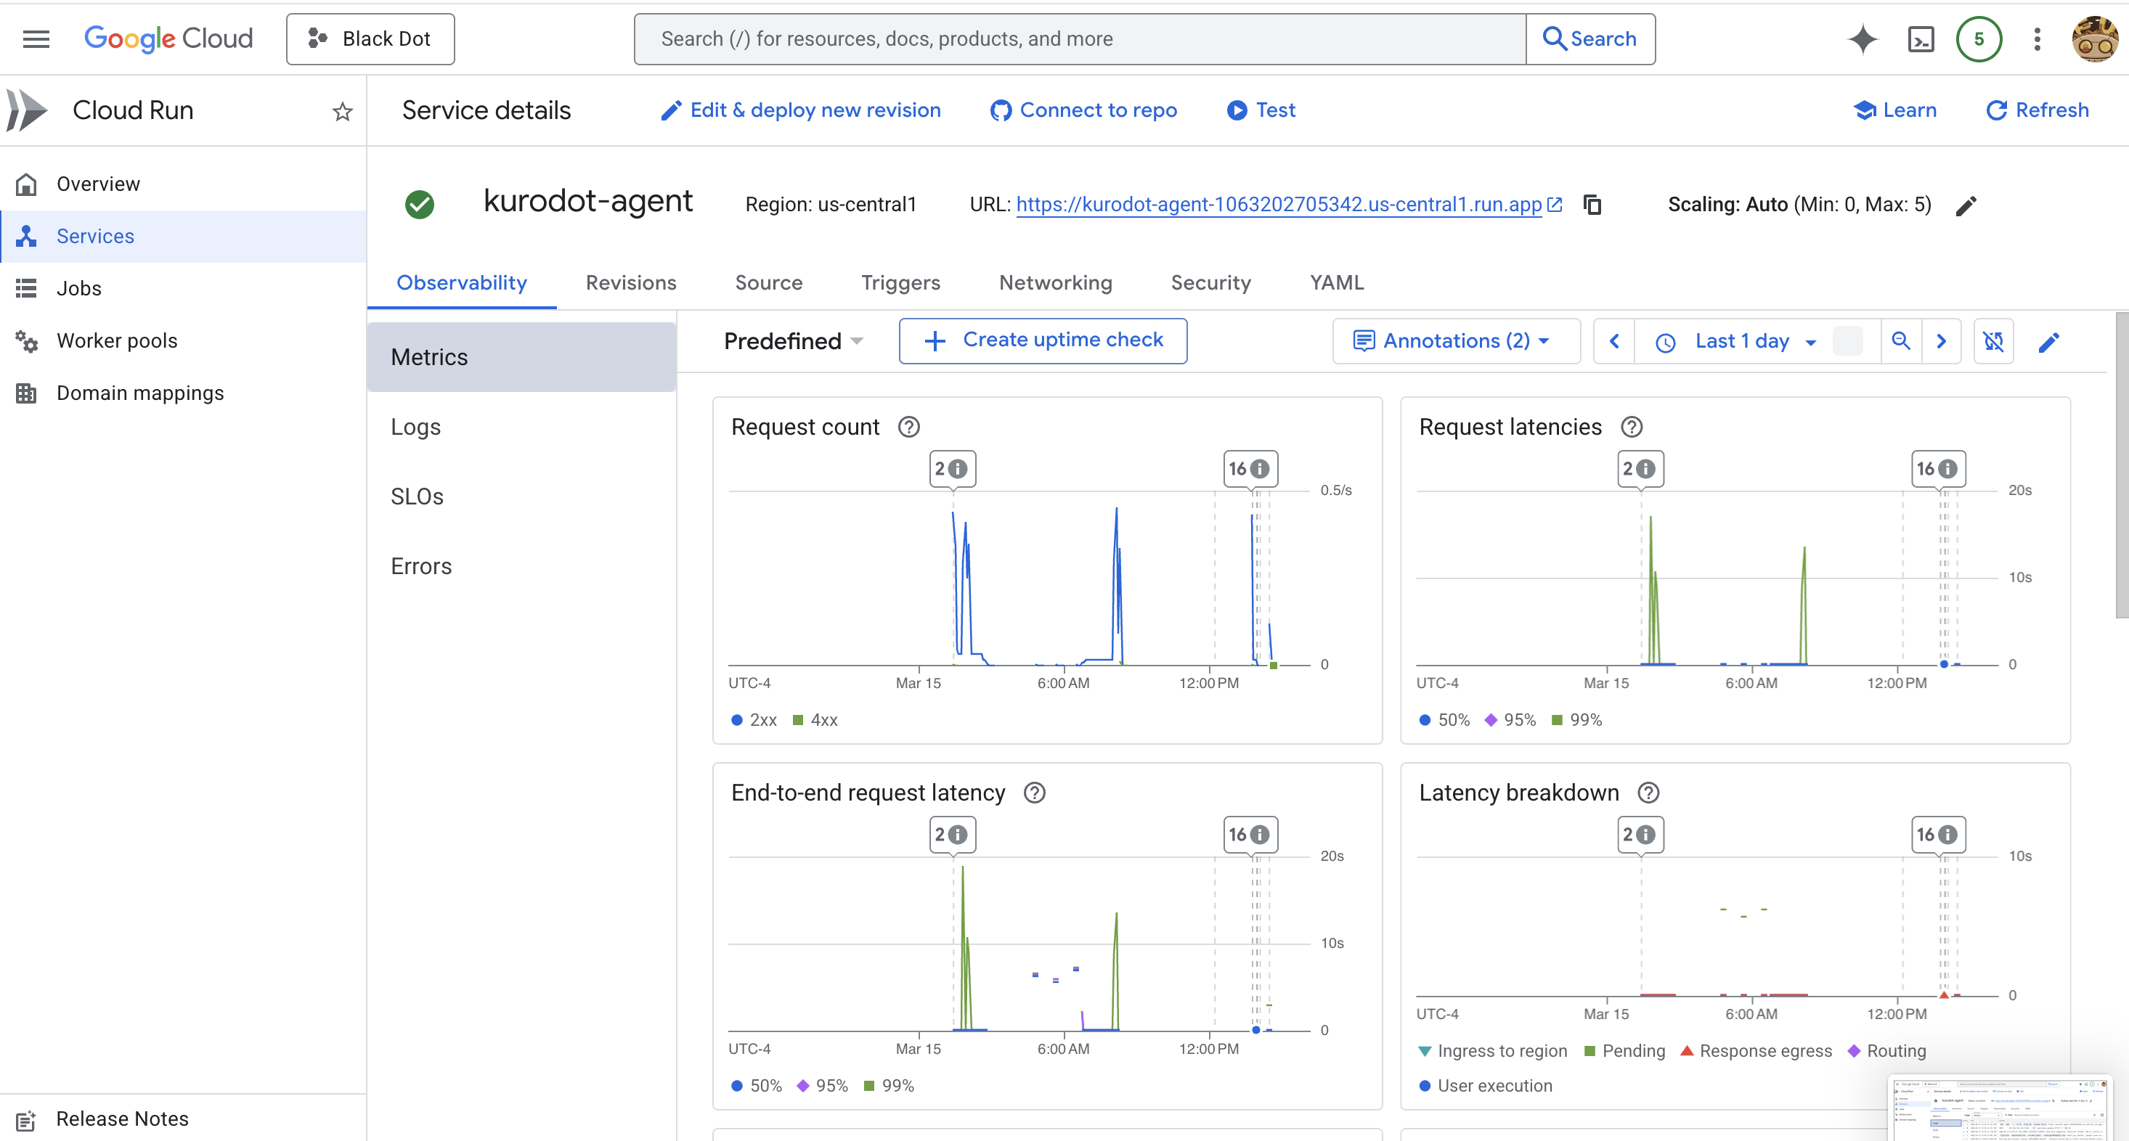Switch to the Revisions tab
The height and width of the screenshot is (1141, 2129).
click(x=630, y=282)
